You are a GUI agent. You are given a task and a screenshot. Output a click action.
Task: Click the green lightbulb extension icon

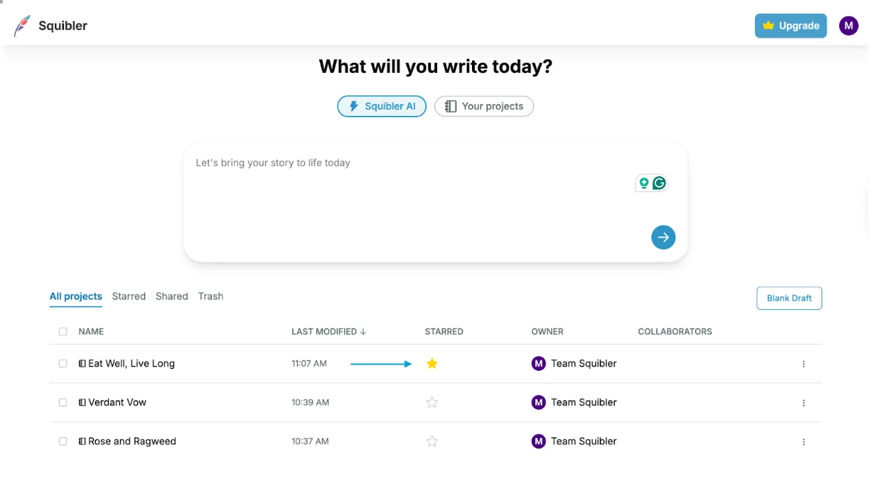click(x=644, y=183)
